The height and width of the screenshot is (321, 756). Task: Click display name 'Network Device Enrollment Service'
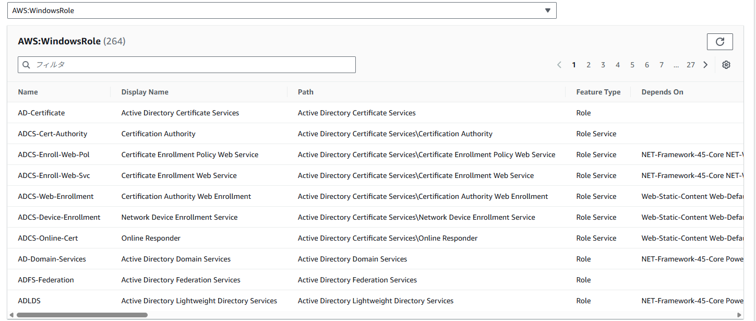(179, 217)
